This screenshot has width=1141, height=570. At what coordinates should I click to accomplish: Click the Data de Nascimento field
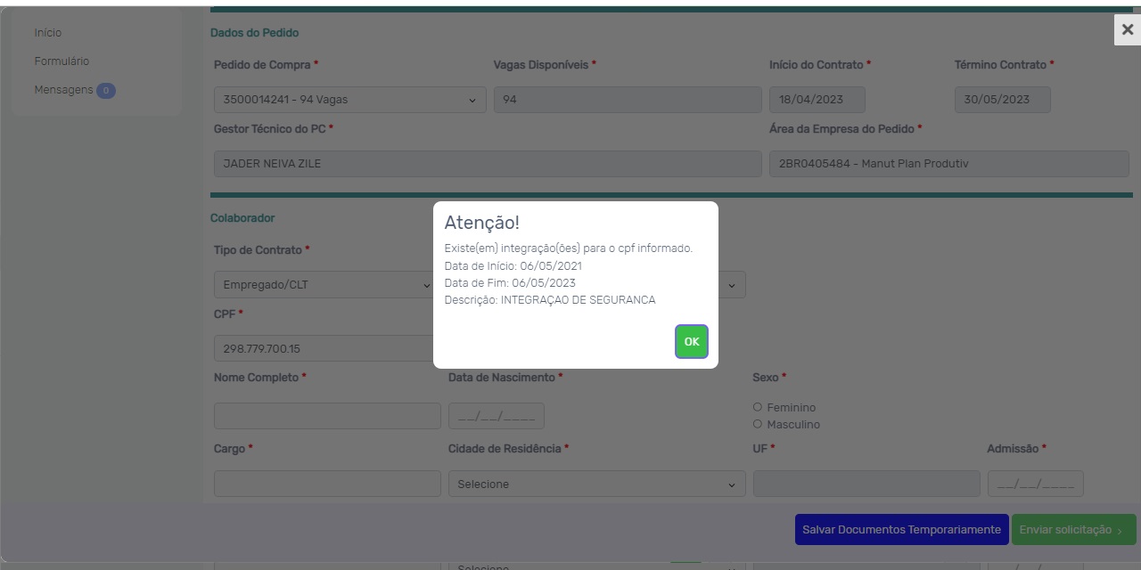click(496, 416)
